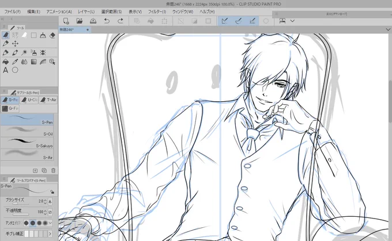Image resolution: width=392 pixels, height=241 pixels.
Task: Select the white bird tool icon
Action: [24, 35]
